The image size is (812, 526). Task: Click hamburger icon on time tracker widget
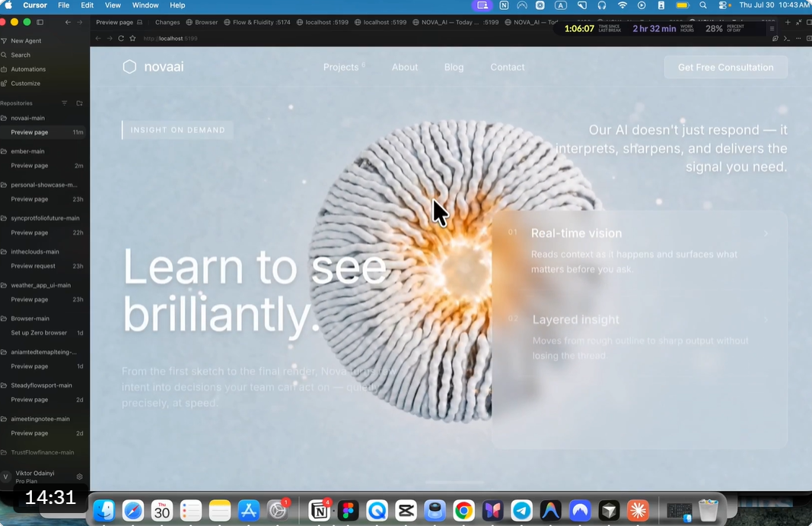pyautogui.click(x=772, y=28)
